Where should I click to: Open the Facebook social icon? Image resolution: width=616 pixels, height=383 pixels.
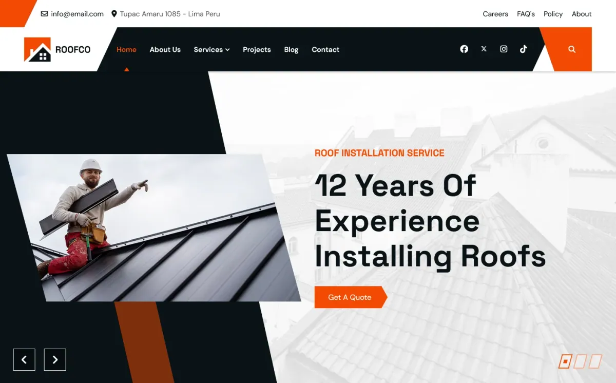tap(464, 49)
